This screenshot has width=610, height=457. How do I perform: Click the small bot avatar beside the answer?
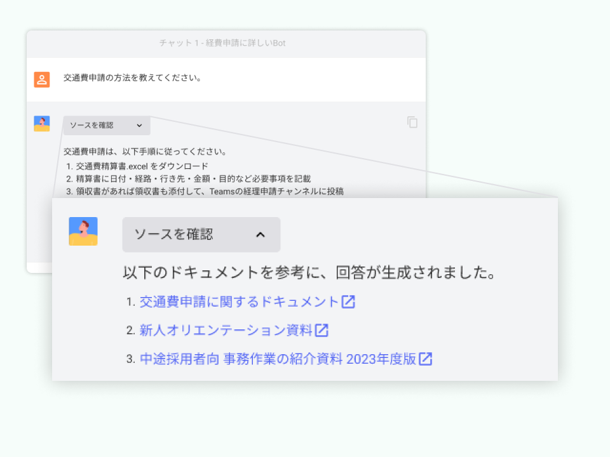click(41, 124)
